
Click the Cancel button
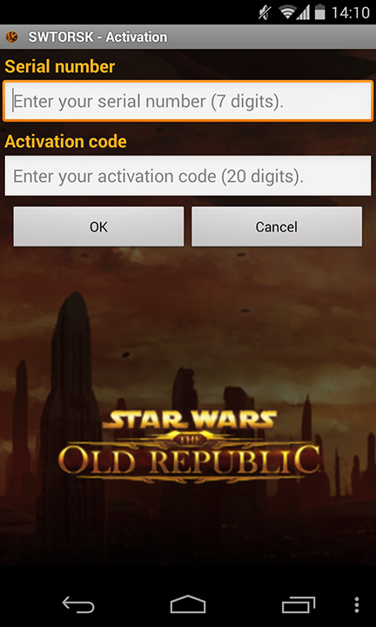(x=277, y=226)
